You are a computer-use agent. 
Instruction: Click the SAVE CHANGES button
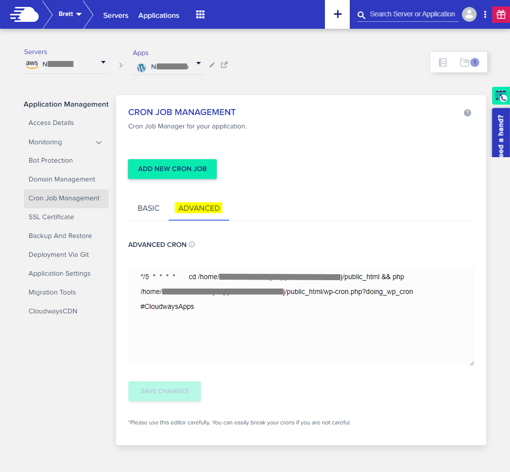pos(165,391)
